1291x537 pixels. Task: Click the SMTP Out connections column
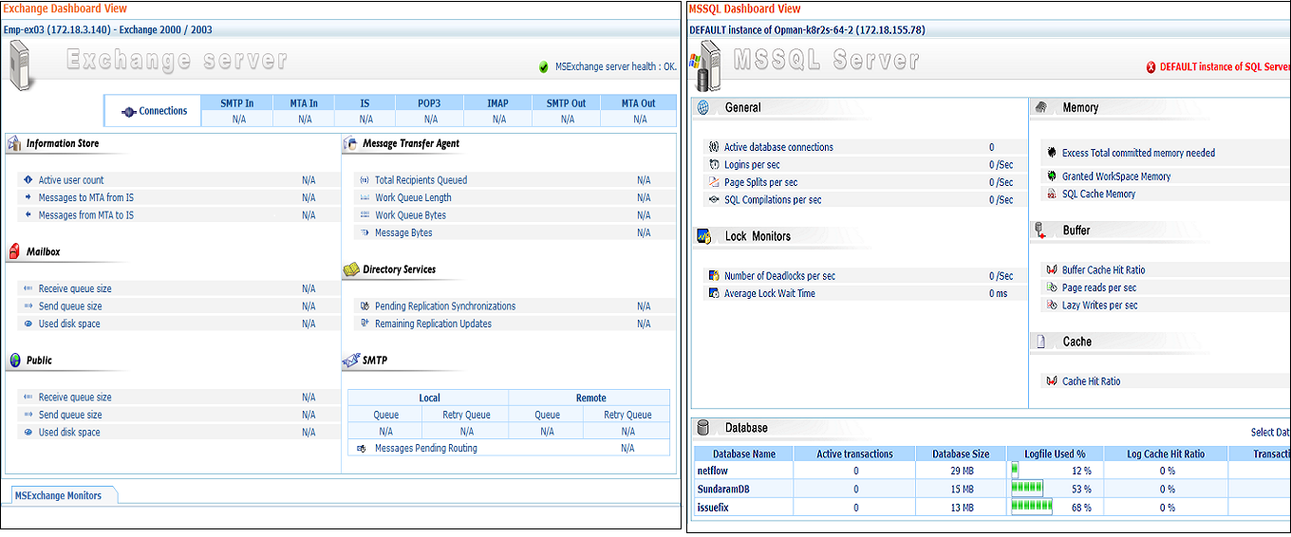pyautogui.click(x=566, y=103)
